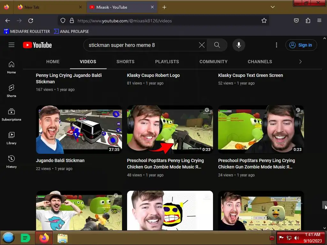
Task: Open the Extensions puzzle icon
Action: [308, 21]
